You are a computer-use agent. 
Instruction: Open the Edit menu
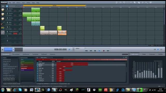[14, 3]
